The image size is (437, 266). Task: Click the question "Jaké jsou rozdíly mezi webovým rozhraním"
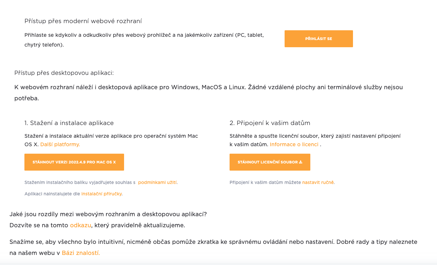[x=108, y=214]
